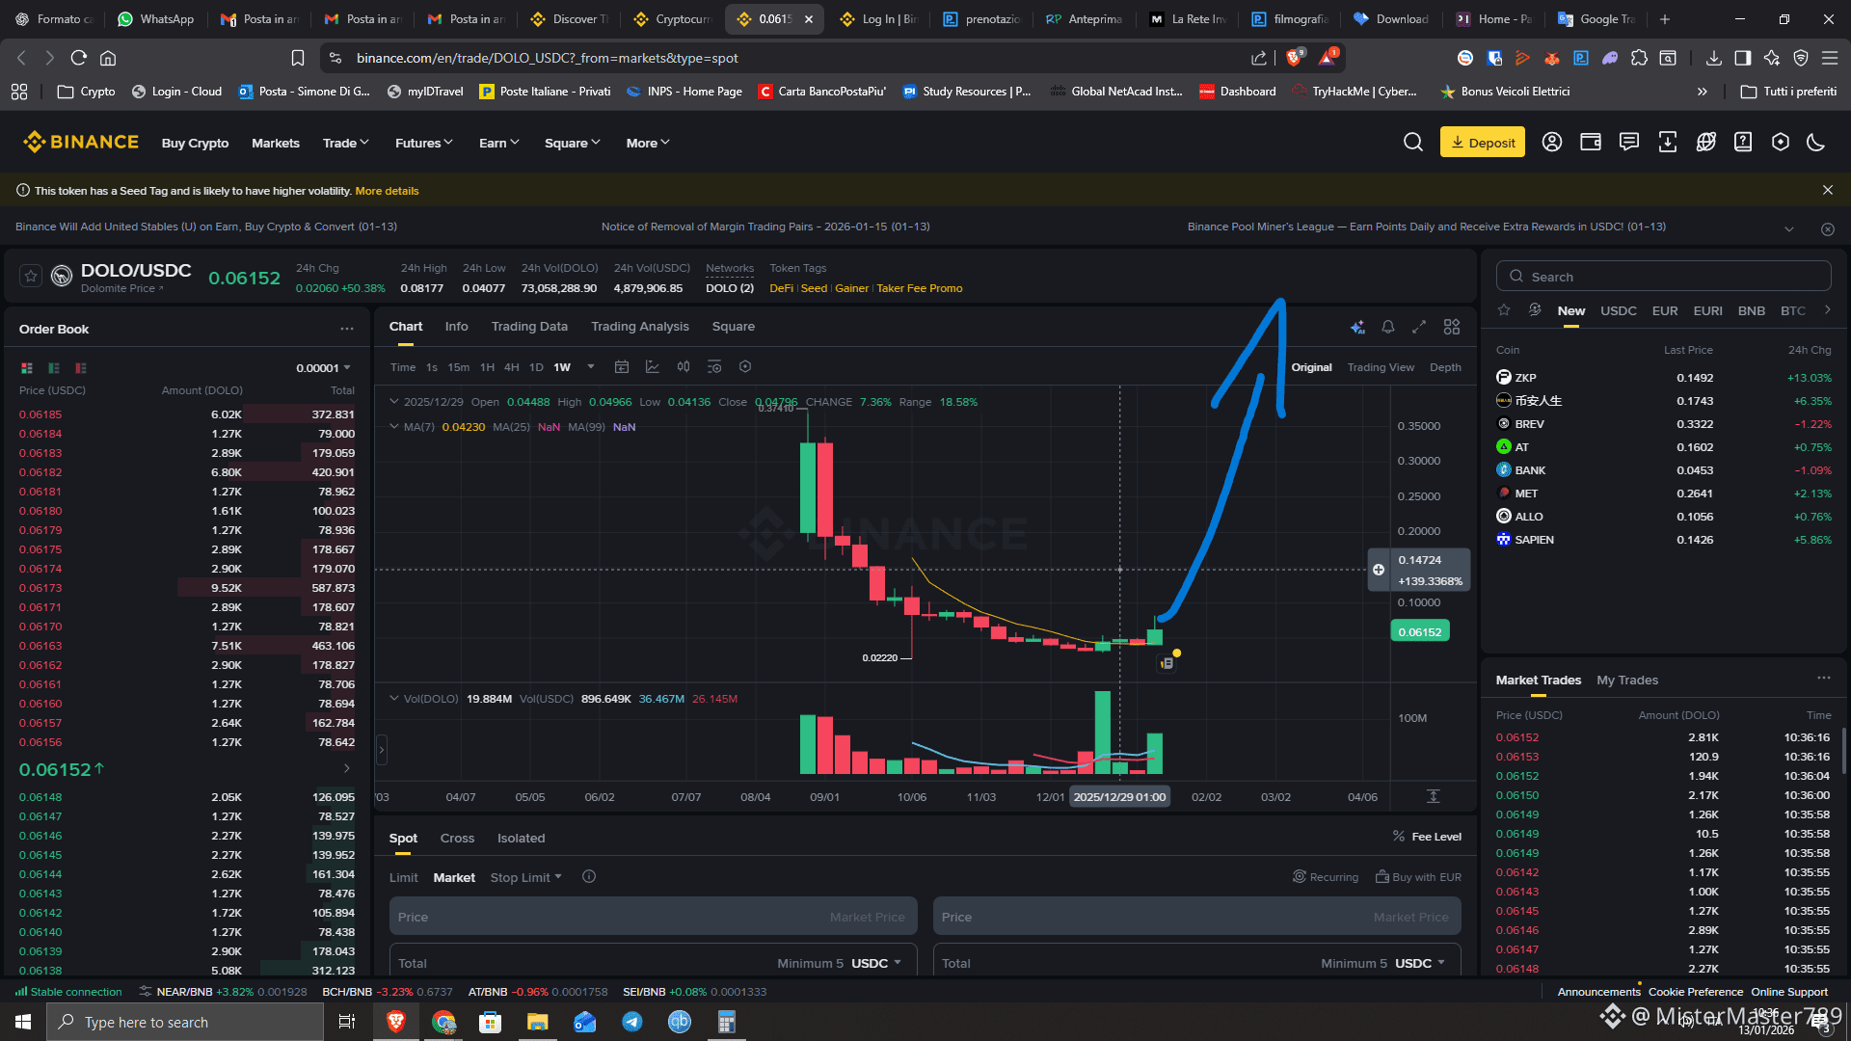Add DOLO/USDC to favorites star
This screenshot has height=1041, width=1851.
31,277
